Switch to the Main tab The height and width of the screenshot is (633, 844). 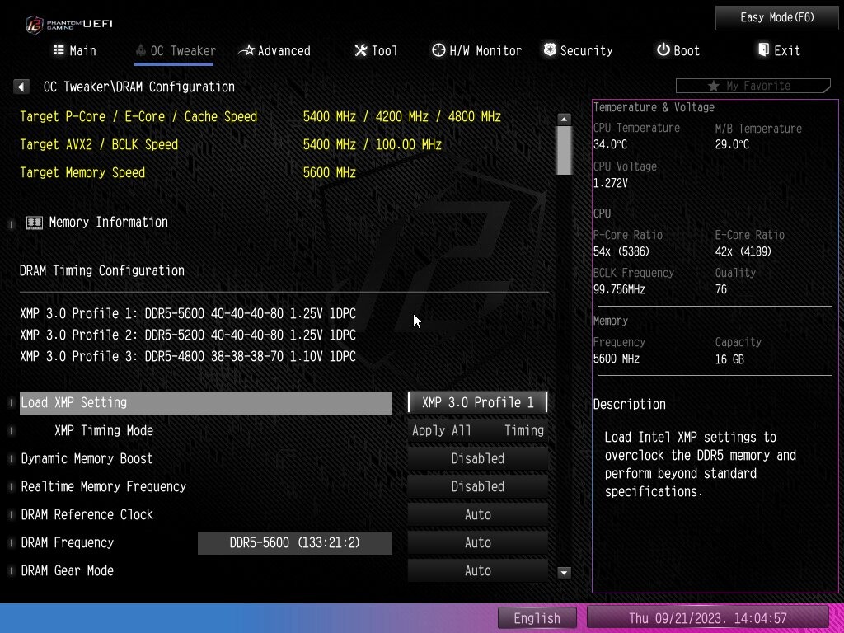click(x=75, y=51)
